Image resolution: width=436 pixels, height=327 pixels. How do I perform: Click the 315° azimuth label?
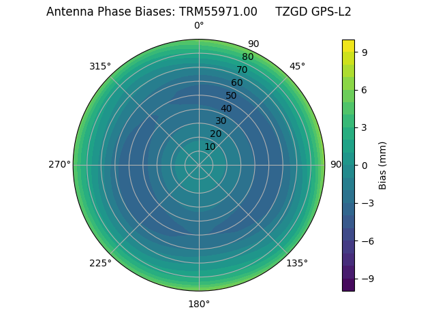100,66
